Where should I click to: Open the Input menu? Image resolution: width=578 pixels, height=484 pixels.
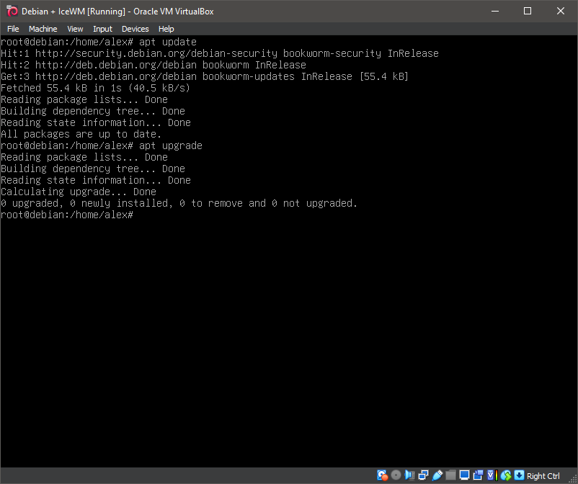point(102,29)
